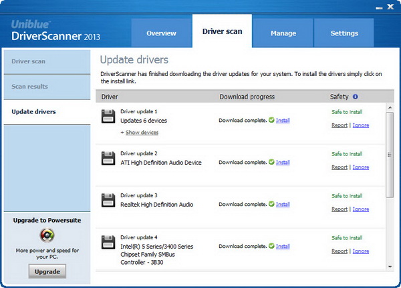This screenshot has width=401, height=288.
Task: Close the DriverScanner window
Action: coord(390,7)
